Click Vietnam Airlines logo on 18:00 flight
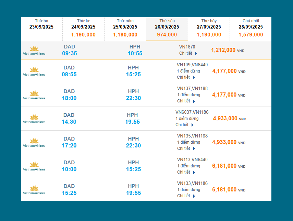This screenshot has height=221, width=293. 34,95
